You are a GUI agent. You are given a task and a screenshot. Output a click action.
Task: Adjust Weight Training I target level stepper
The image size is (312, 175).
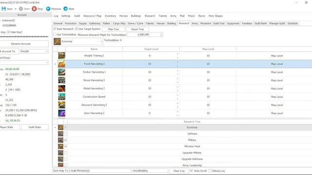[177, 56]
